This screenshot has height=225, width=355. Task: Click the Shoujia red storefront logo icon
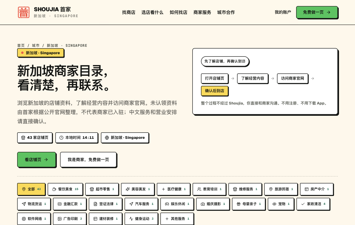point(24,12)
